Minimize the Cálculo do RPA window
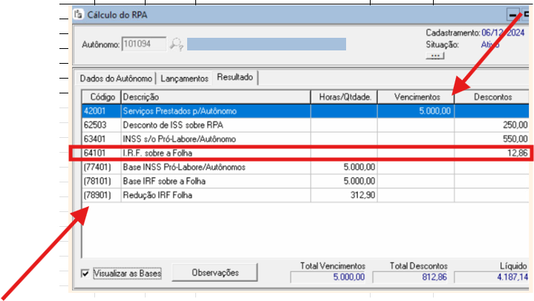The width and height of the screenshot is (534, 301). [x=512, y=14]
